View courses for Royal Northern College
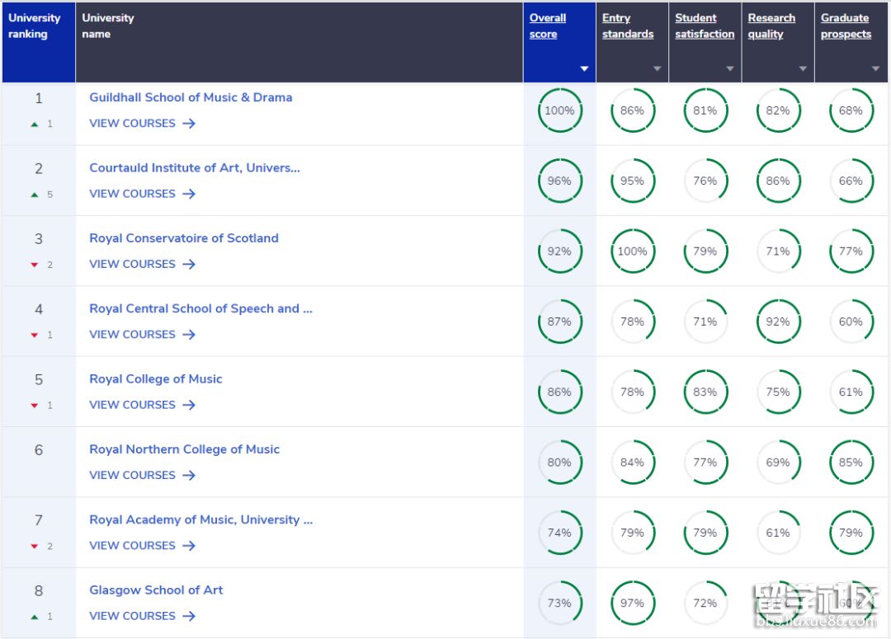 point(142,476)
